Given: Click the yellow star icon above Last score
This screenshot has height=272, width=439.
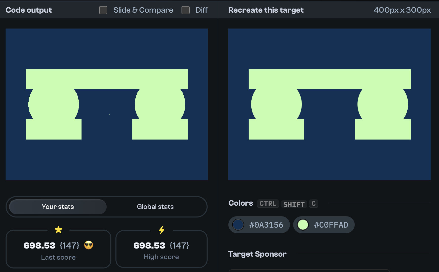Looking at the screenshot, I should (x=58, y=230).
